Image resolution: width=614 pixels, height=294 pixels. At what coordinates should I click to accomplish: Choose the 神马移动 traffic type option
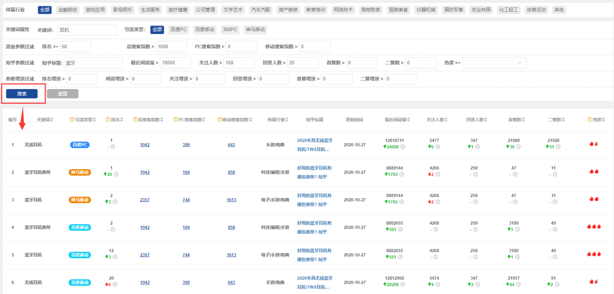(x=255, y=30)
